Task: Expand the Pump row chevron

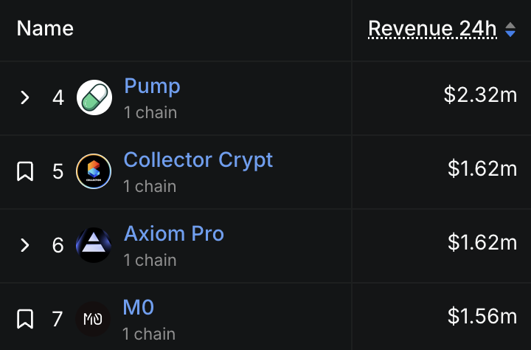Action: click(25, 97)
